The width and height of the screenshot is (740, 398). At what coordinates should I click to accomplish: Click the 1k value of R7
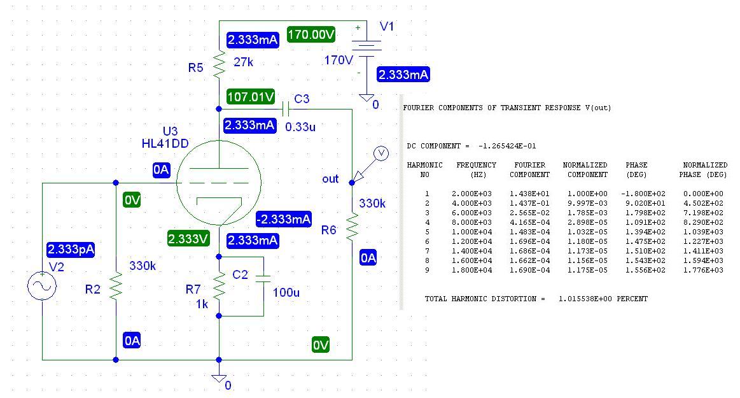coord(202,304)
